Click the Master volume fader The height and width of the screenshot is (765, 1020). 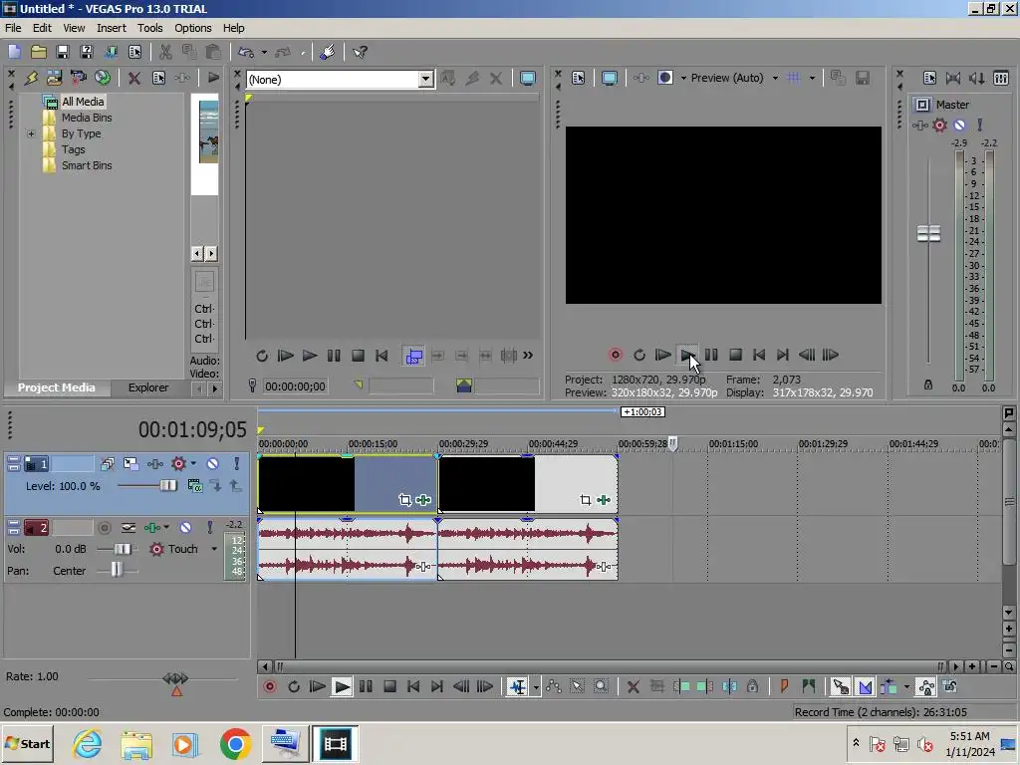(928, 233)
